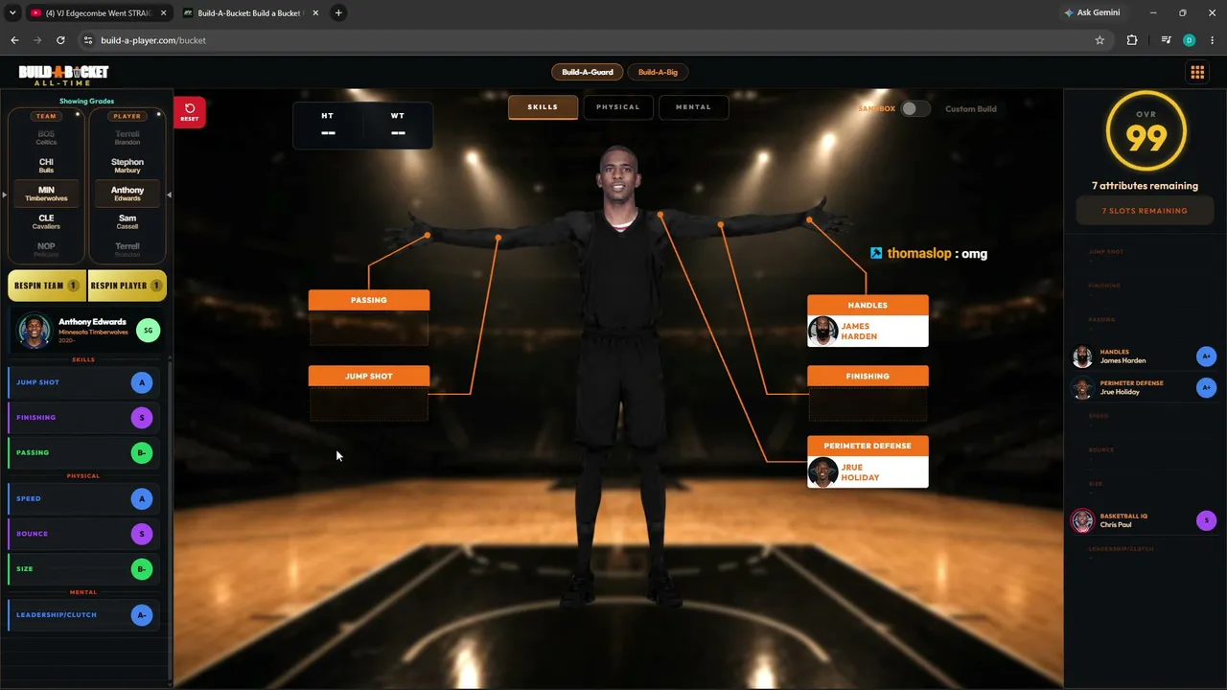
Task: Go back to the previous page
Action: (x=14, y=40)
